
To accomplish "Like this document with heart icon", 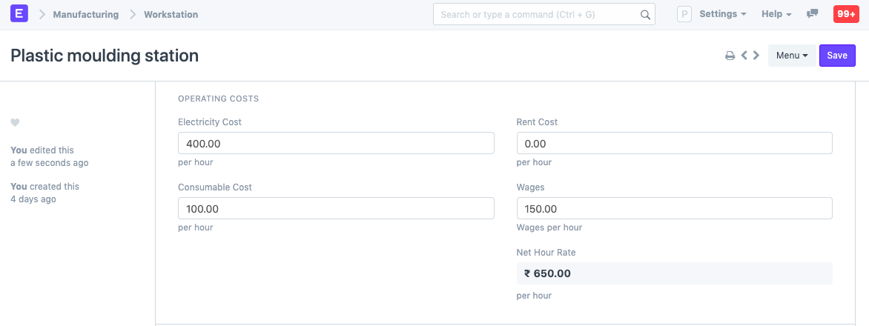I will point(15,122).
